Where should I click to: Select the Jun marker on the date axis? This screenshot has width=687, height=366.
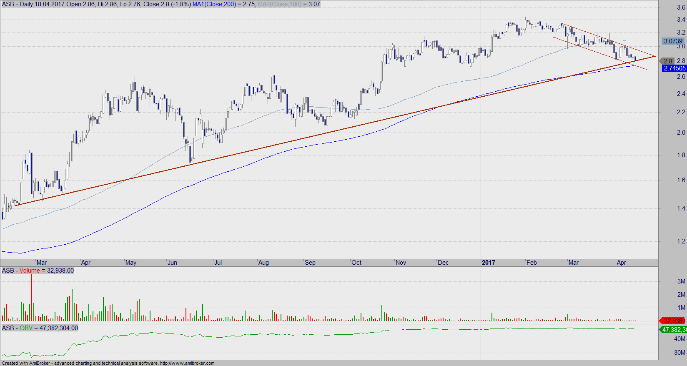(x=172, y=263)
